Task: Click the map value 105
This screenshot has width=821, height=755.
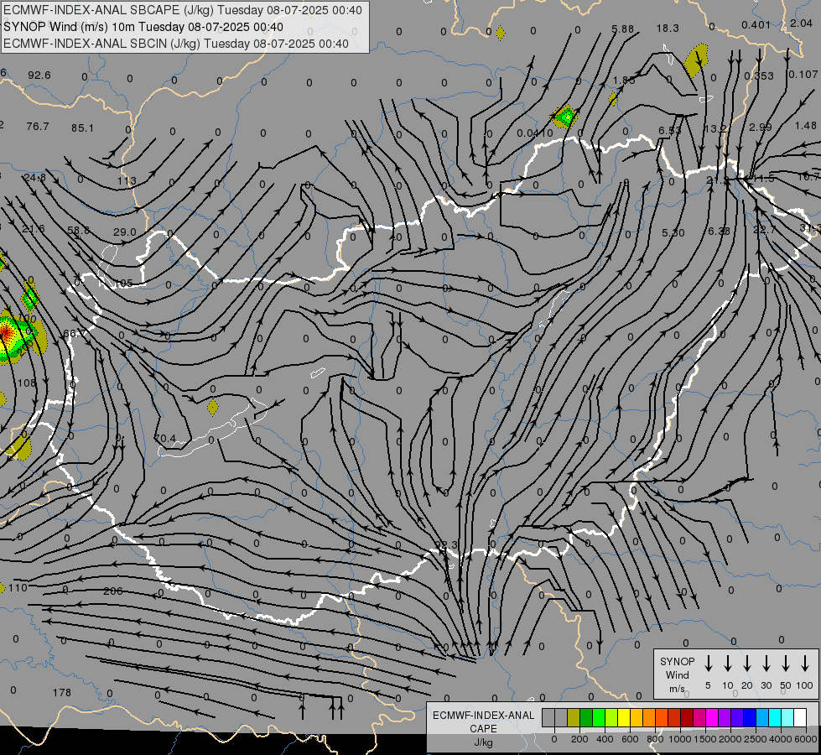Action: click(123, 283)
